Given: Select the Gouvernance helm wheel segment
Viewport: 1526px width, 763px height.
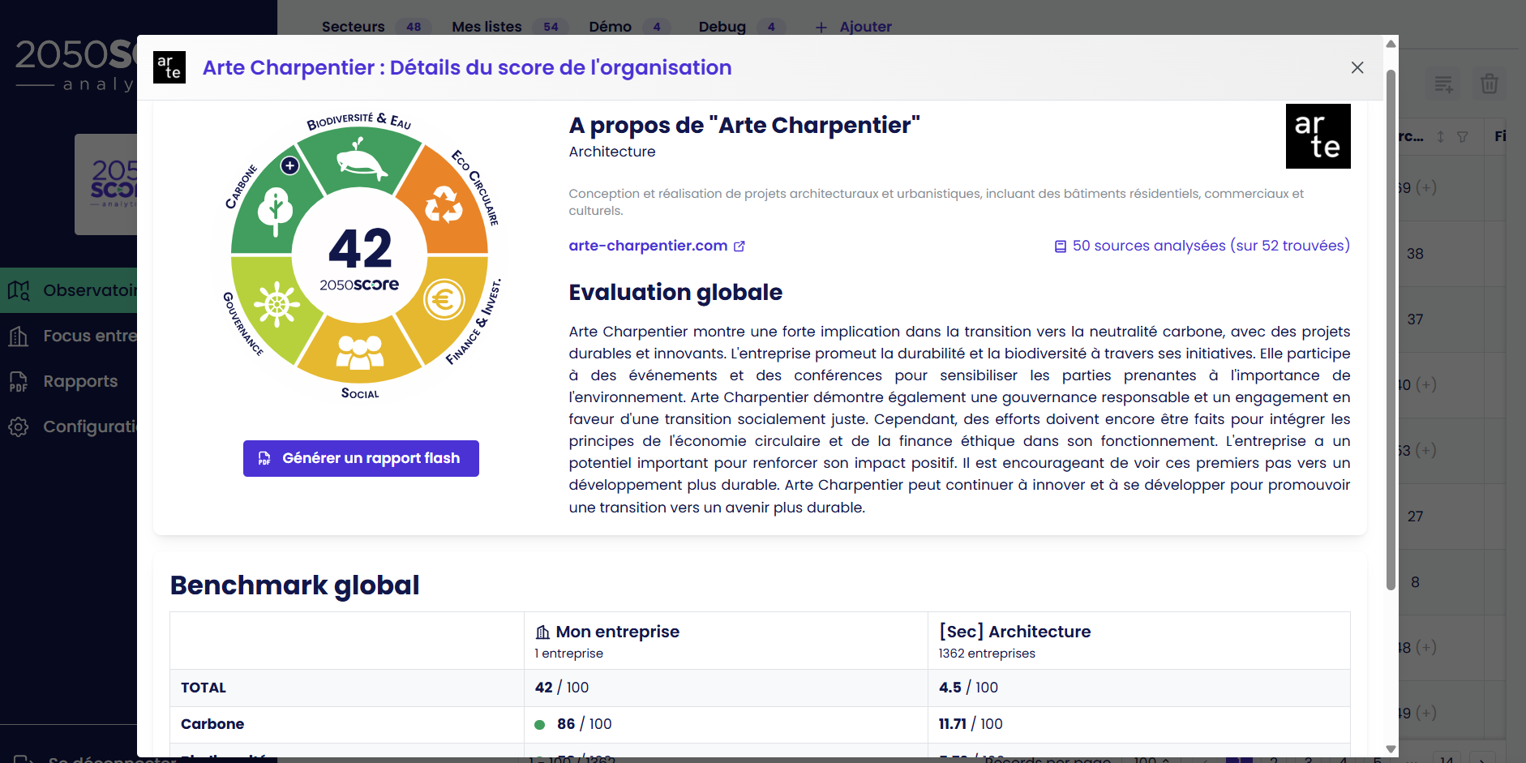Looking at the screenshot, I should (276, 305).
